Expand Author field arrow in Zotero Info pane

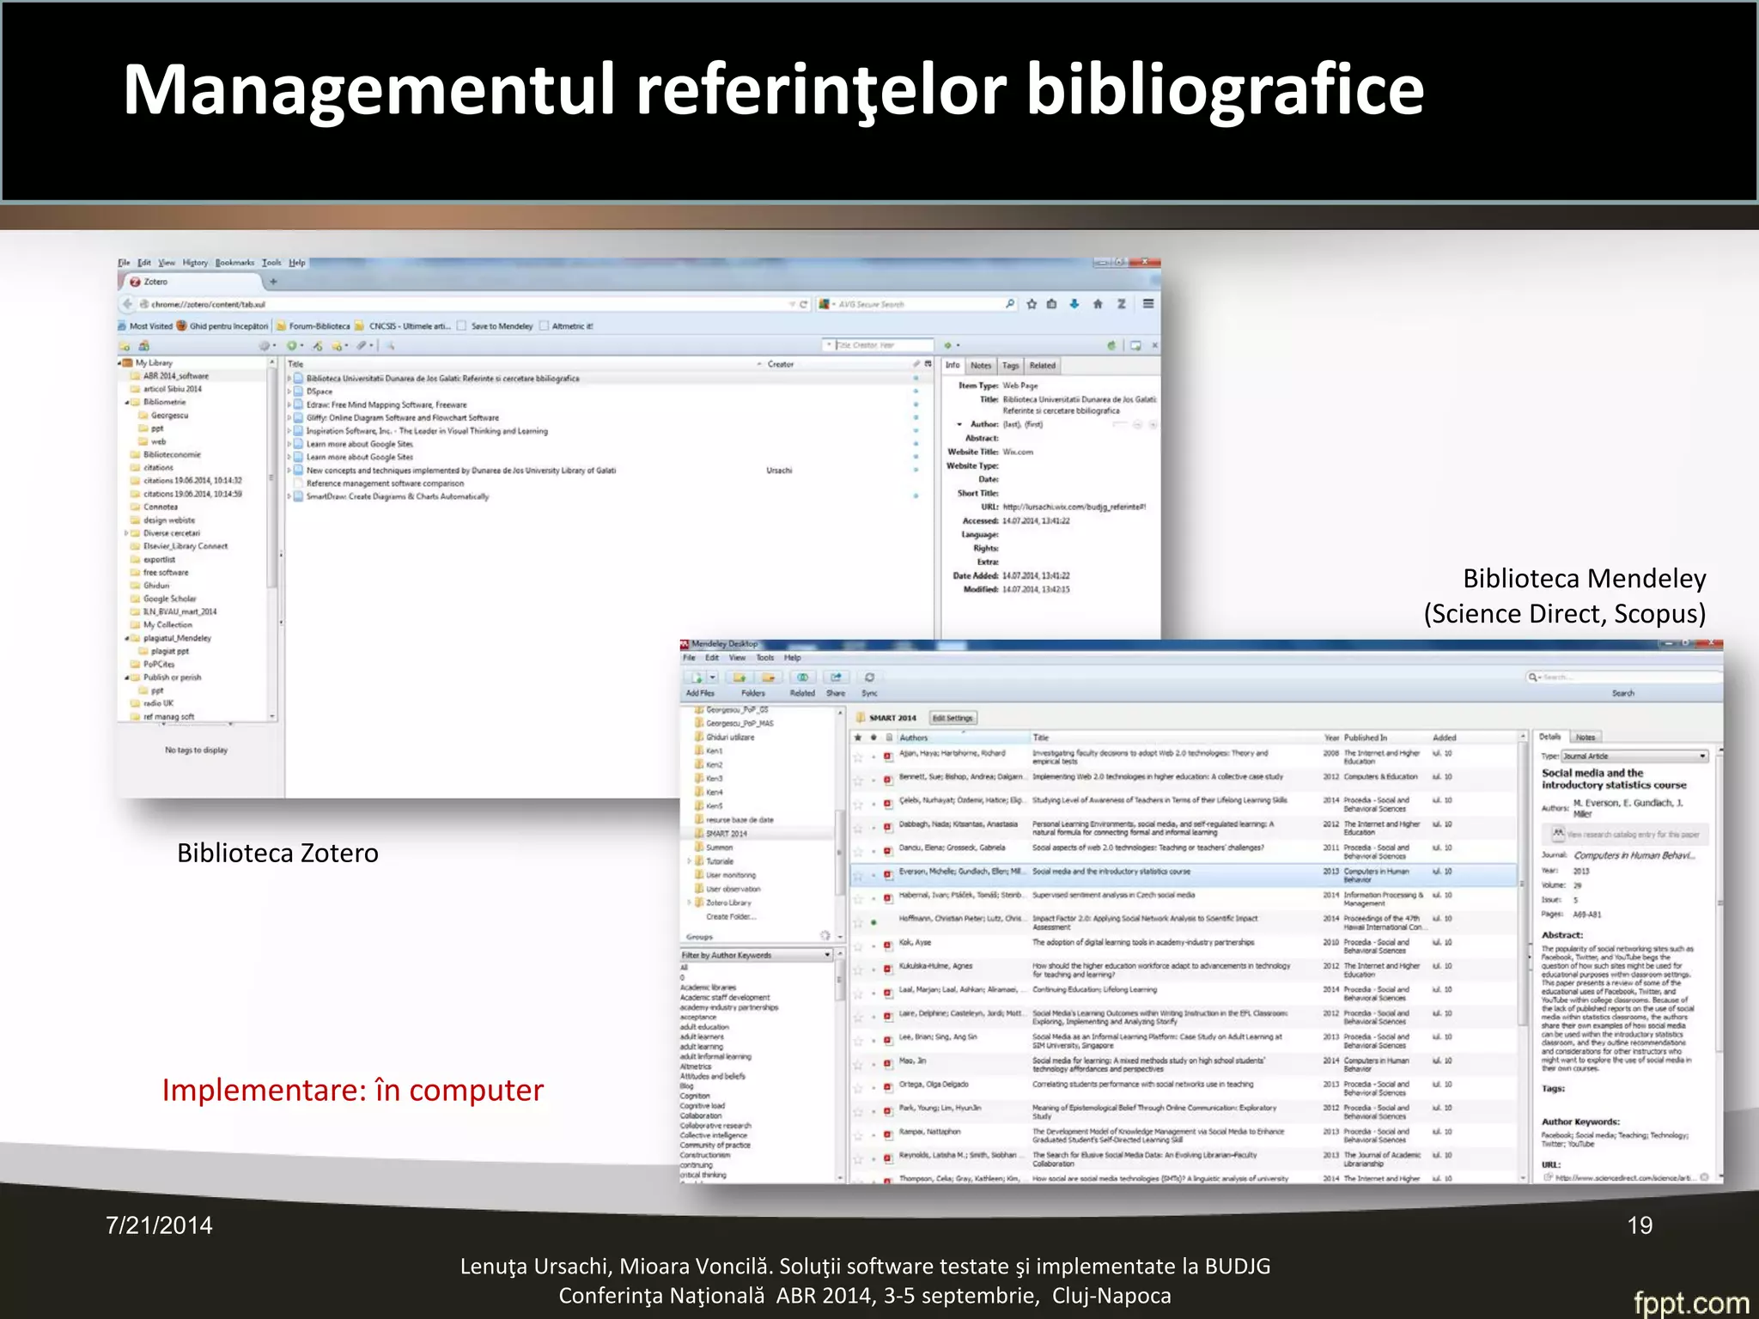(959, 424)
